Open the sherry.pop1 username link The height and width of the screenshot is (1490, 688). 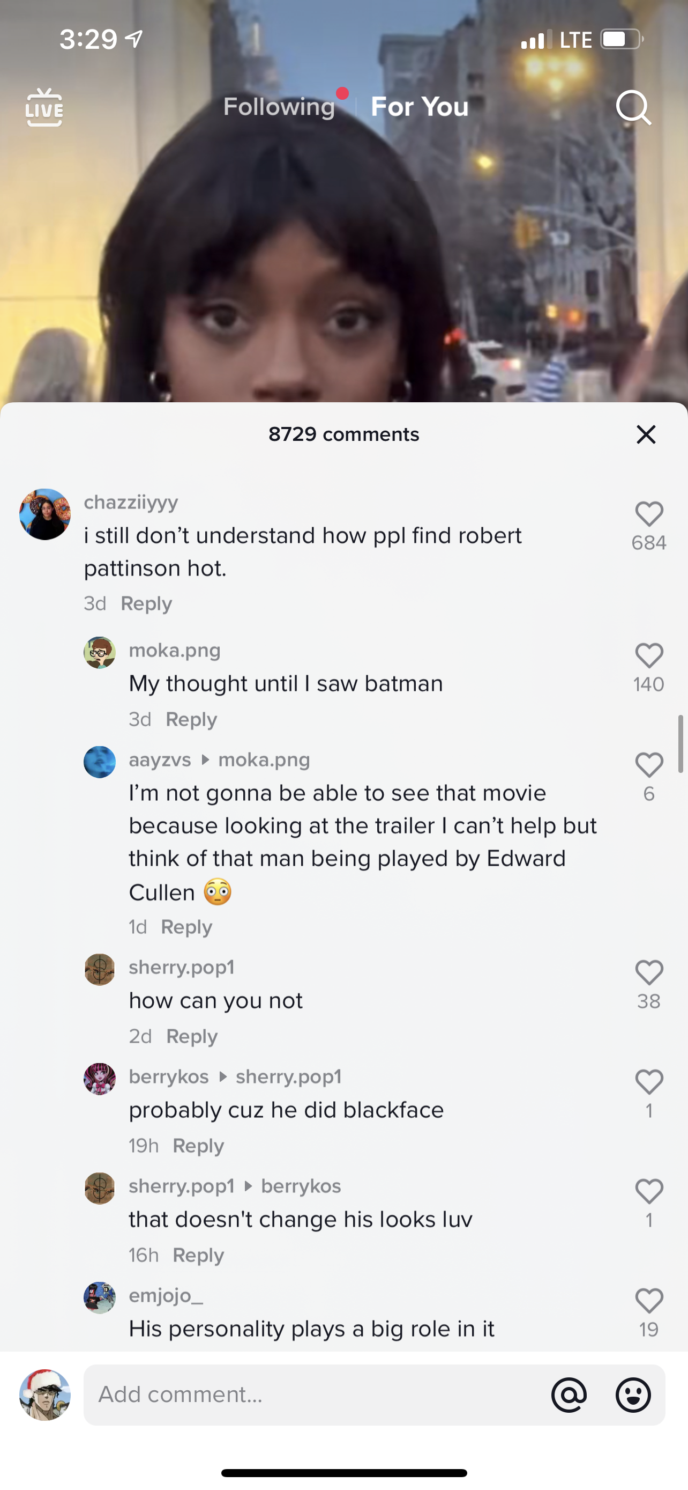click(x=182, y=967)
